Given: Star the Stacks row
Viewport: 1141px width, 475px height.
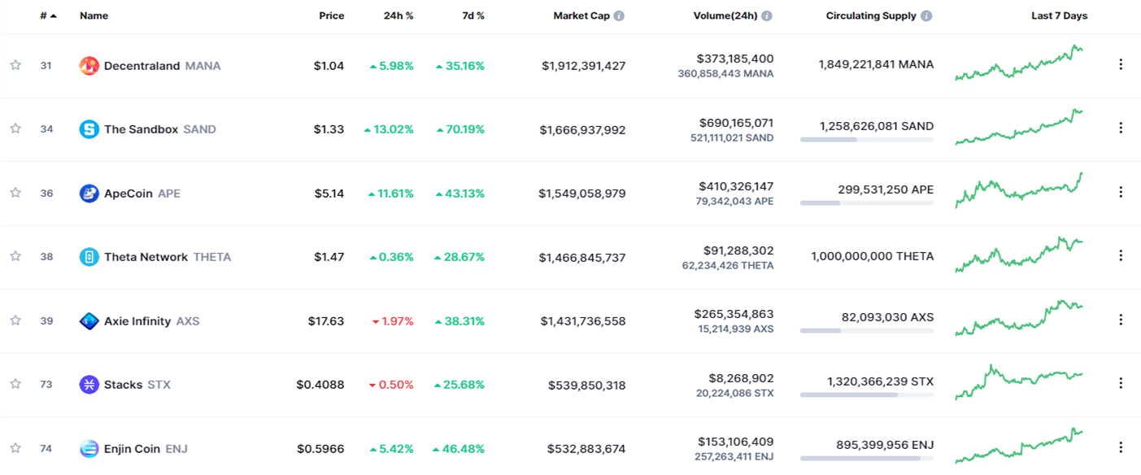Looking at the screenshot, I should (x=15, y=384).
